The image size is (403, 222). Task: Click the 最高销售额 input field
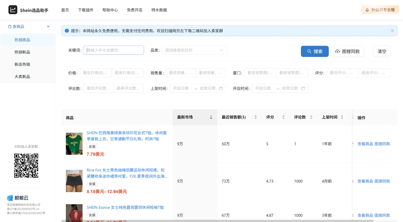tap(292, 73)
